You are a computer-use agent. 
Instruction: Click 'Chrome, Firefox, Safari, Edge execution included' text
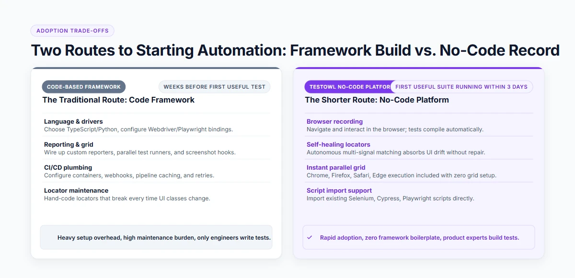[402, 175]
